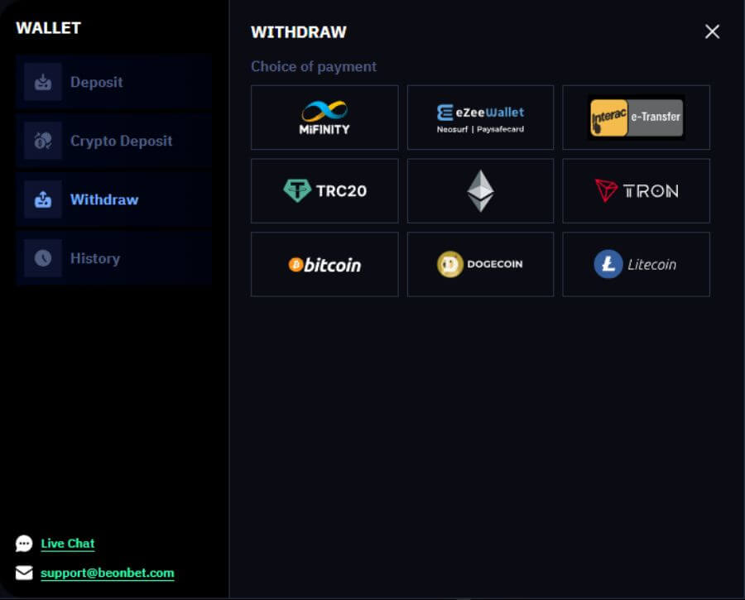Open the Withdraw wallet tab
The width and height of the screenshot is (745, 600).
point(114,199)
